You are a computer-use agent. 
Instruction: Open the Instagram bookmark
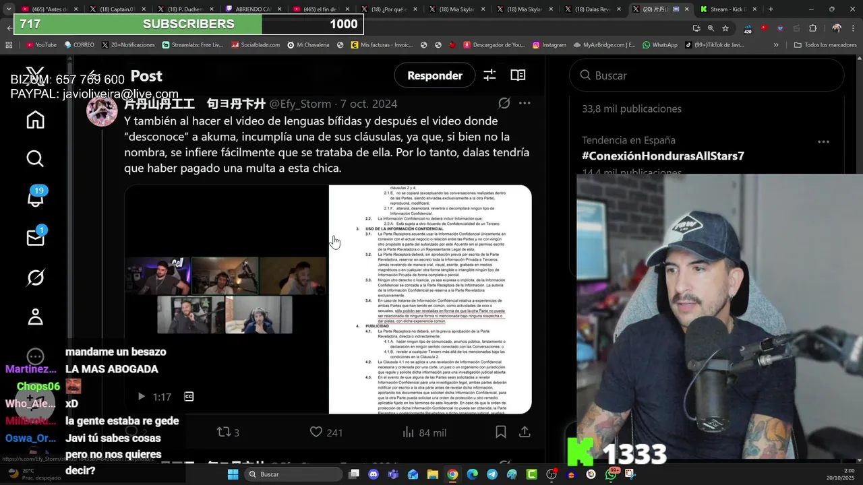(x=549, y=44)
